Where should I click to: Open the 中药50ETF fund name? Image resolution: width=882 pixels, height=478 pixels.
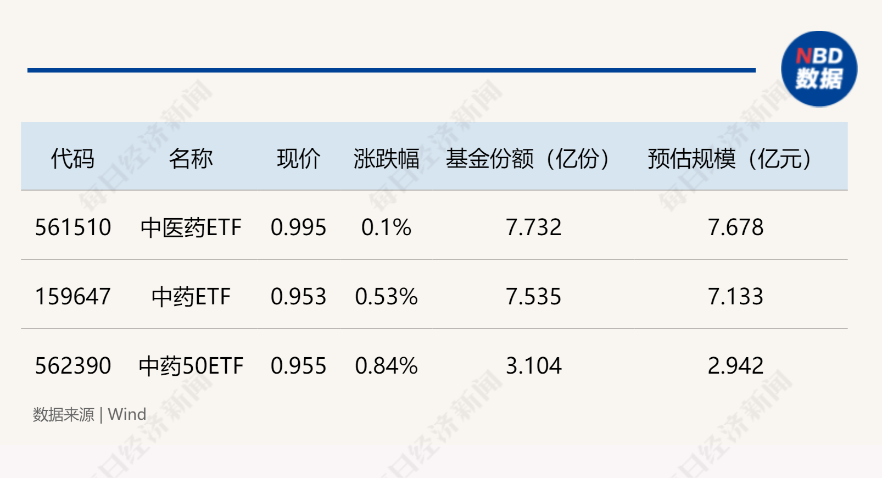[191, 366]
